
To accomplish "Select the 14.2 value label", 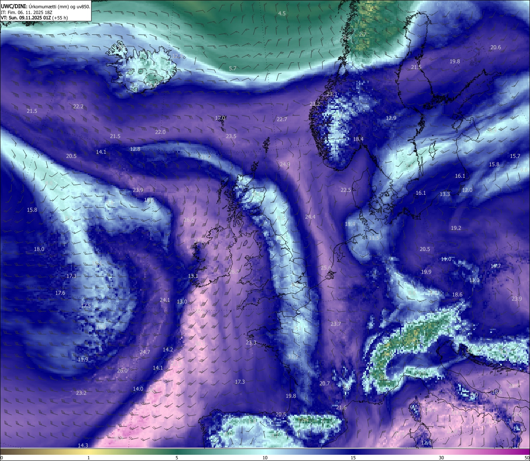I will click(x=168, y=350).
